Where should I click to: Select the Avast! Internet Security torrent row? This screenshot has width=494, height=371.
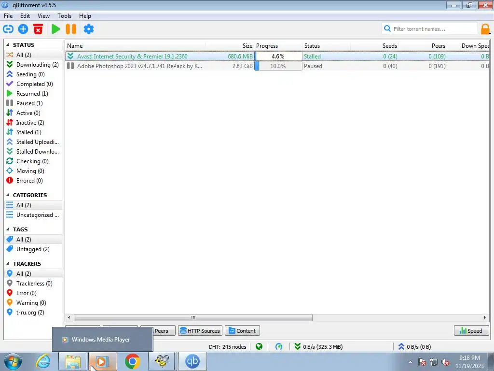pos(277,57)
